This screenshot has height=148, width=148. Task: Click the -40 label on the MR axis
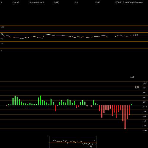[144, 116]
